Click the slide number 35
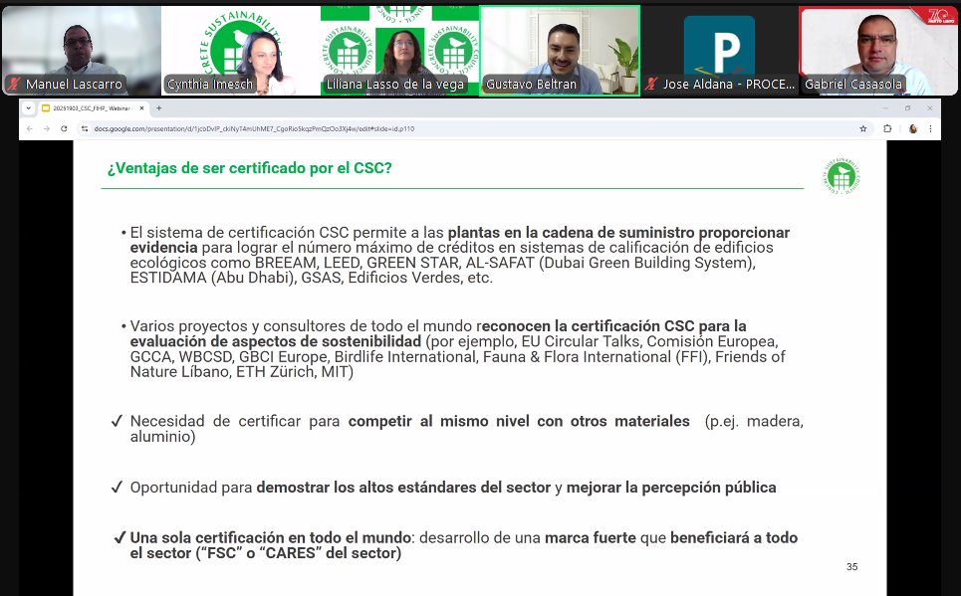The height and width of the screenshot is (596, 961). pyautogui.click(x=851, y=566)
